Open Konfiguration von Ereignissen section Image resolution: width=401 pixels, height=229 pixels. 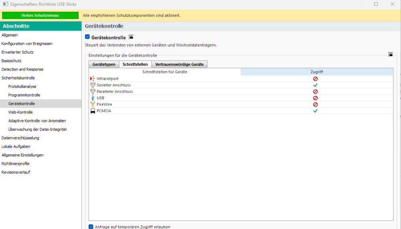pos(27,44)
